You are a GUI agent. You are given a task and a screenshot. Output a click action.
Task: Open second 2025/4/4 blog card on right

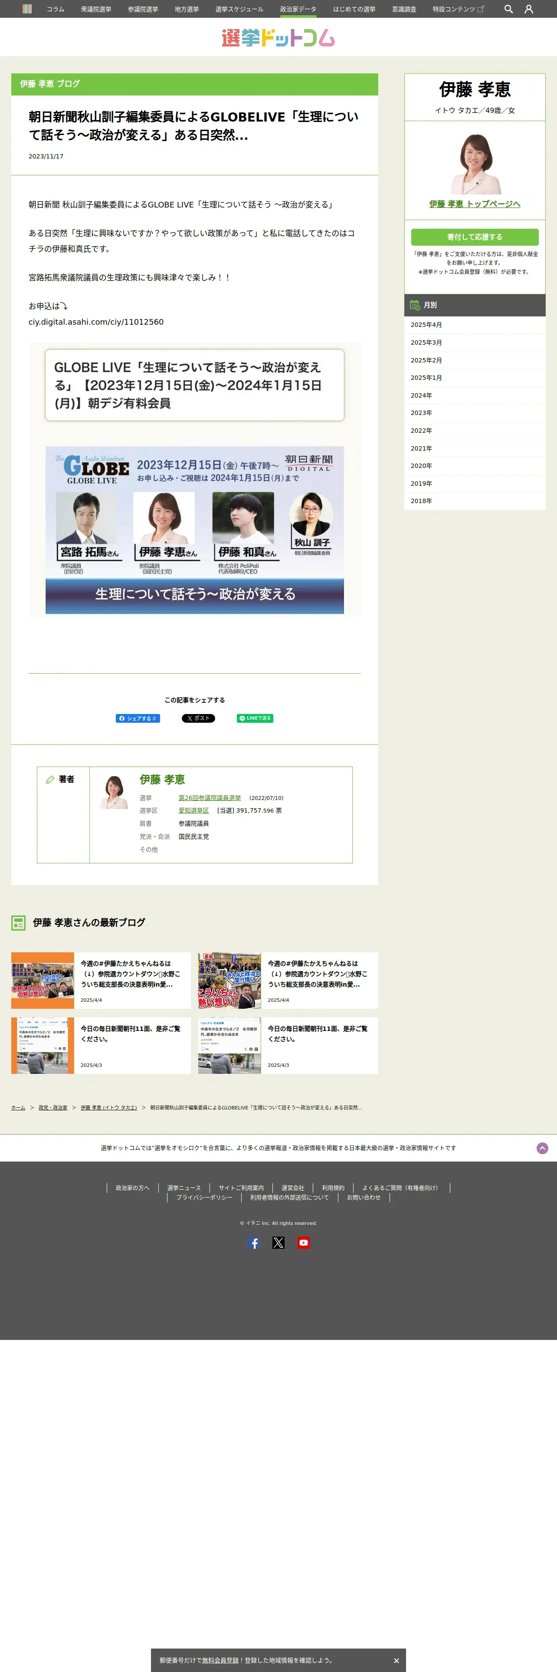288,980
